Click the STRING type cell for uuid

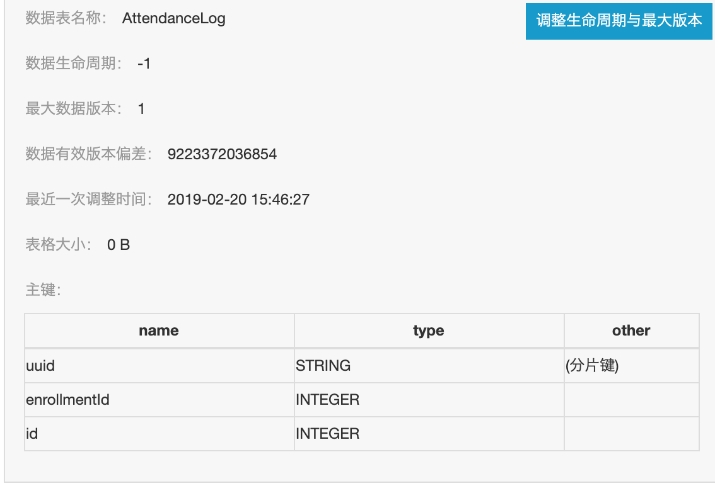(429, 366)
